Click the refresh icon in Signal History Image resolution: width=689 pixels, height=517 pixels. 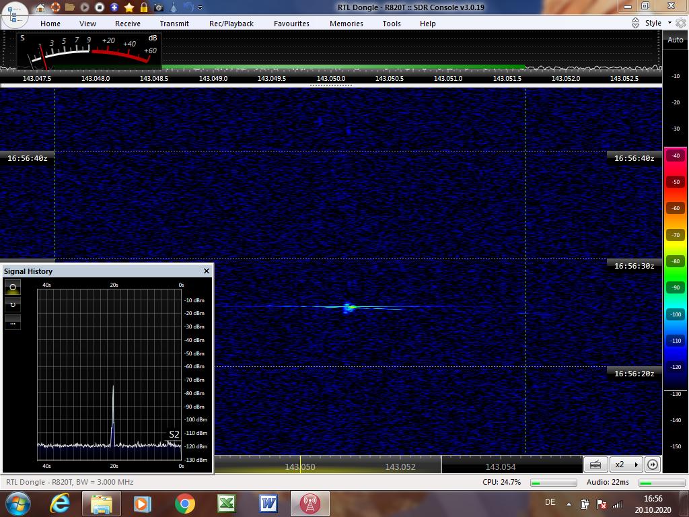click(x=13, y=305)
